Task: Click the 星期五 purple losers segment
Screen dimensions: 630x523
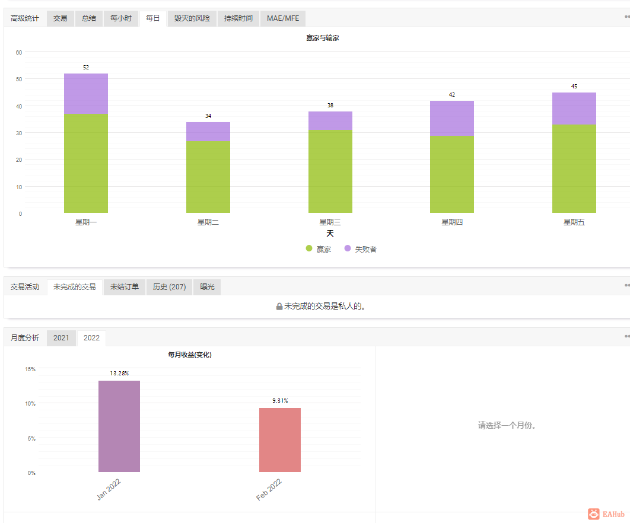Action: 574,109
